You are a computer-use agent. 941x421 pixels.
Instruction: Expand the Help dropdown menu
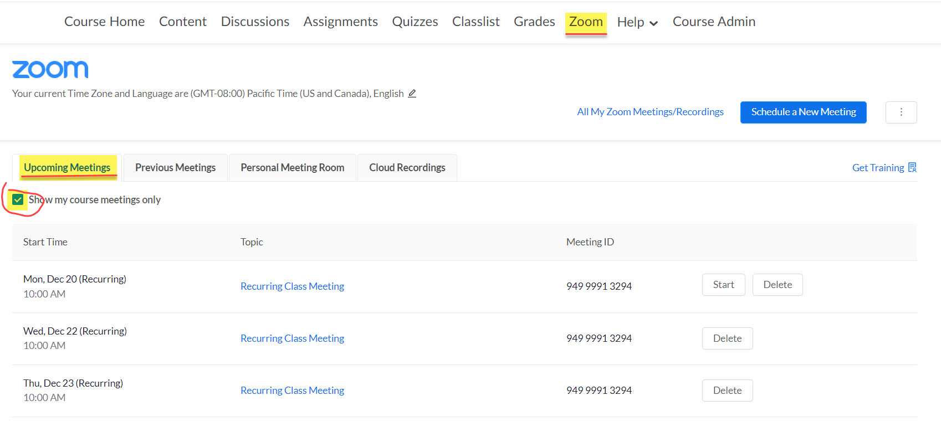(x=637, y=22)
